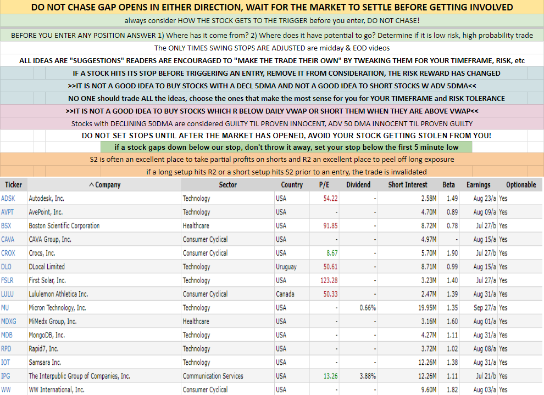The height and width of the screenshot is (395, 544).
Task: Select the 'Crocs, Inc.' company cell
Action: 104,253
